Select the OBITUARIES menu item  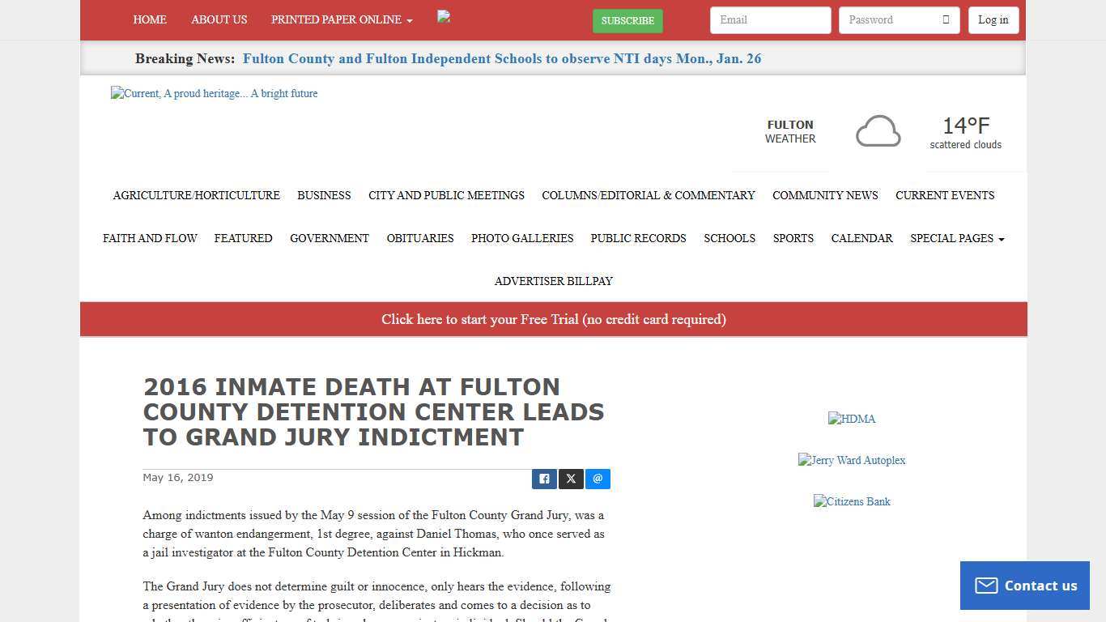pos(420,238)
